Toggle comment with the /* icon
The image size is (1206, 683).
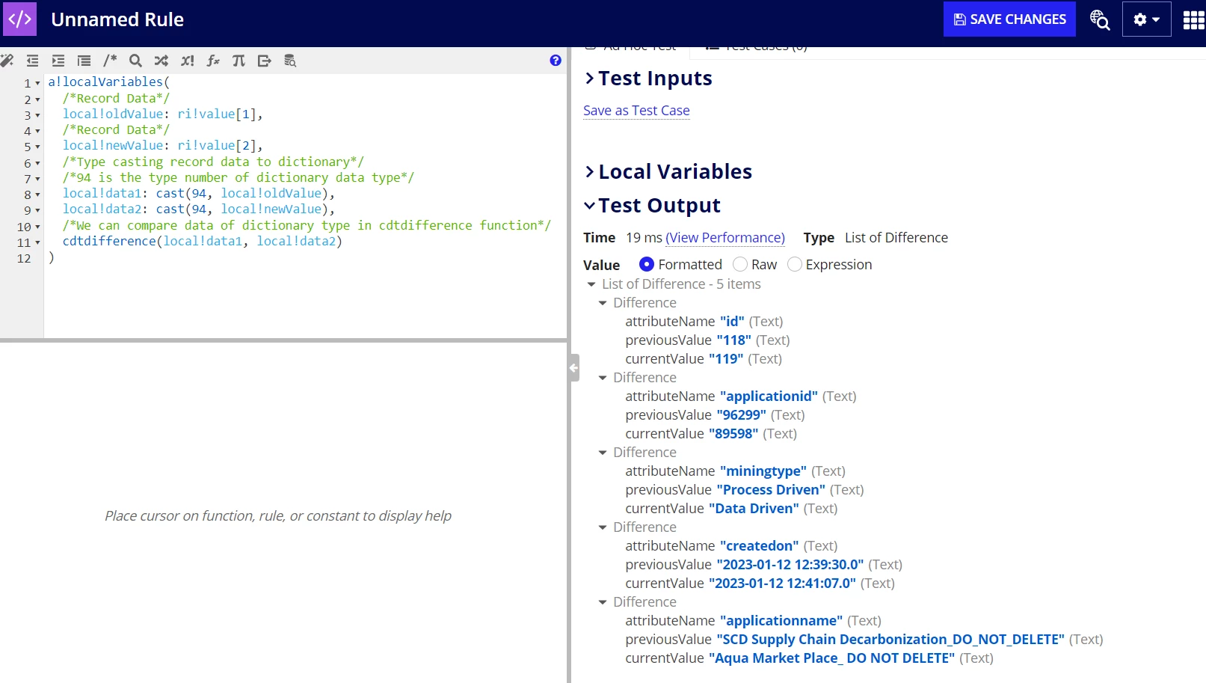click(x=110, y=61)
